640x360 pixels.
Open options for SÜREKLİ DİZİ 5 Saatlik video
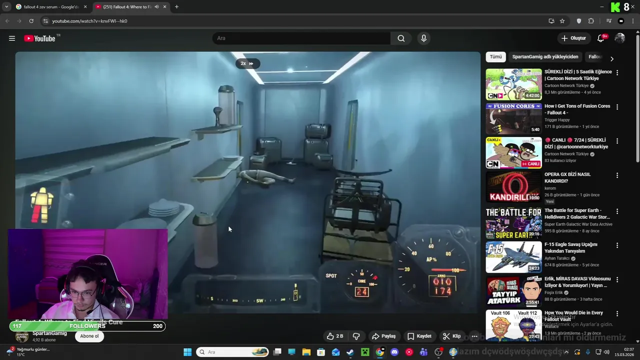click(x=617, y=72)
